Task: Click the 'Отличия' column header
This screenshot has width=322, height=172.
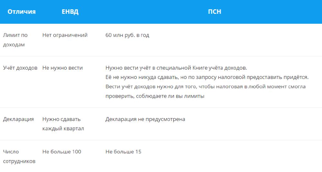Action: pyautogui.click(x=22, y=12)
